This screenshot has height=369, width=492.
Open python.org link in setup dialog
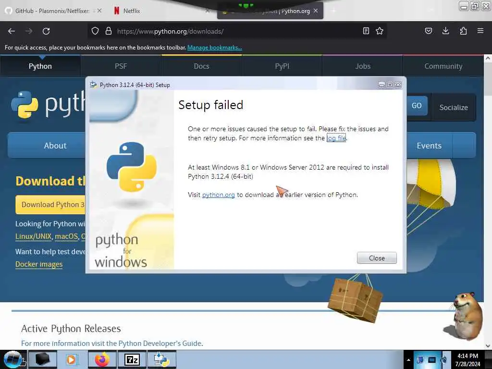[219, 195]
